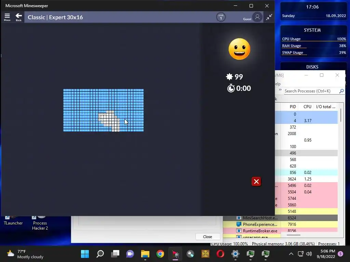The image size is (350, 262).
Task: Click RAM Usage meter in SYSTEM widget
Action: 314,46
